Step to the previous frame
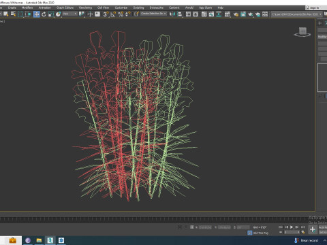Screen dimensions: 327x245 tap(286, 227)
